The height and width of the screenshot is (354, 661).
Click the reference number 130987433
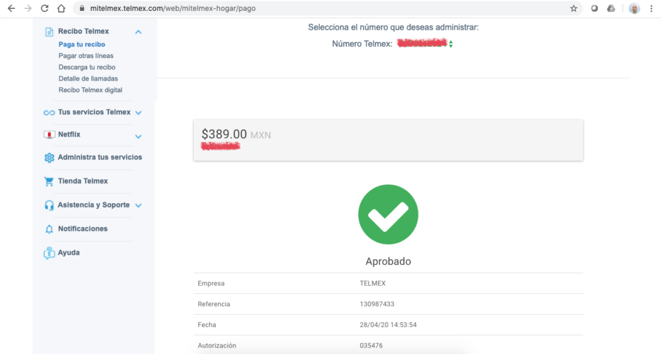(377, 304)
